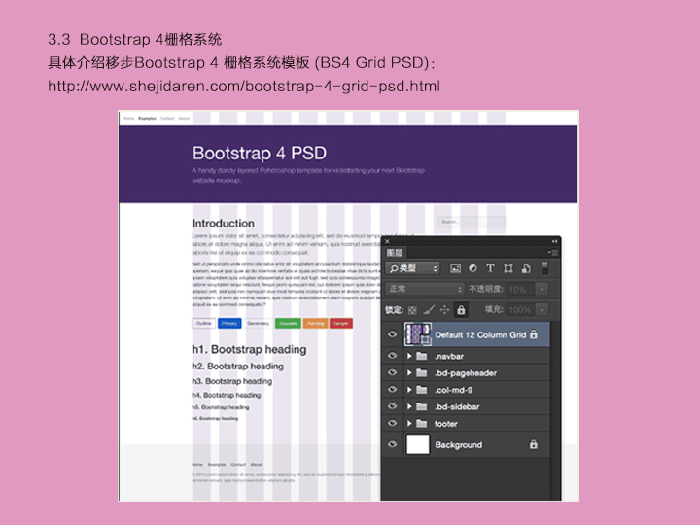This screenshot has width=700, height=525.
Task: Toggle the lock all padlock button
Action: point(461,309)
